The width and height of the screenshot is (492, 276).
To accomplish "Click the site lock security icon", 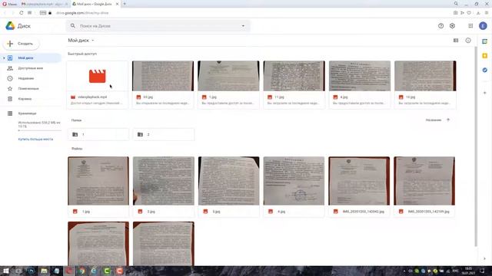I will coord(50,13).
